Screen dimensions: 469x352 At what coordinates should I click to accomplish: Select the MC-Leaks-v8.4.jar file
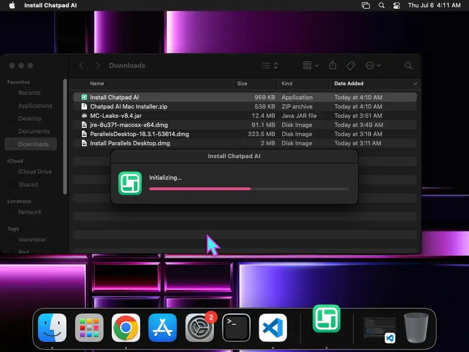[245, 115]
